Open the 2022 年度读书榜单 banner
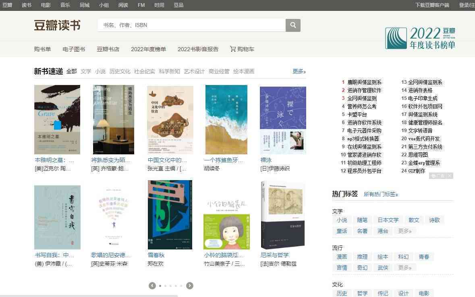Viewport: 475px width, 297px height. (421, 38)
